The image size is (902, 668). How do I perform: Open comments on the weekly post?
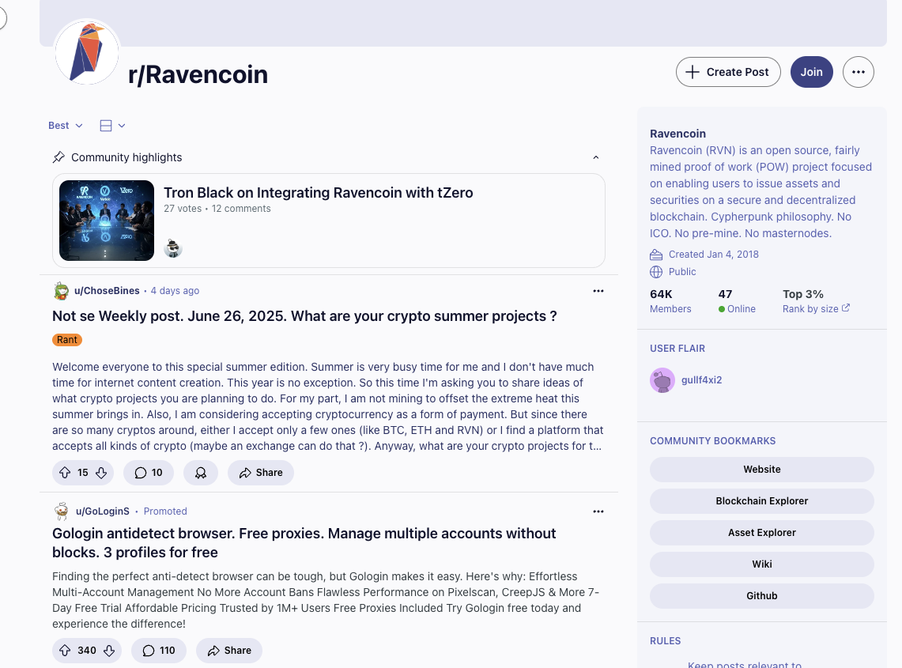click(x=149, y=473)
